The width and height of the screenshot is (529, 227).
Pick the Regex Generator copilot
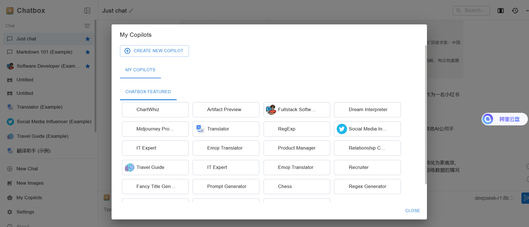[x=368, y=187]
